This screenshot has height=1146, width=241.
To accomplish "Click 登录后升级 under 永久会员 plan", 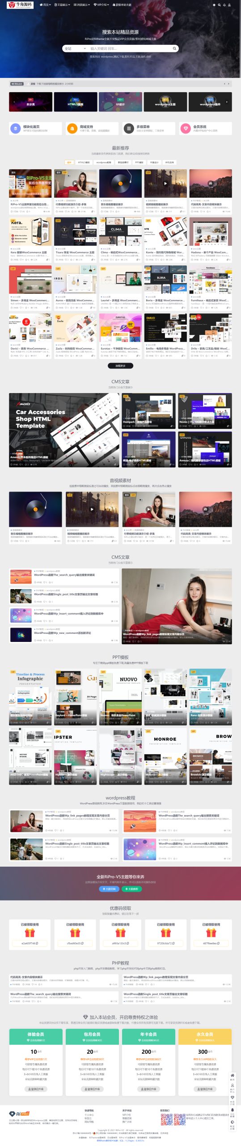I will (205, 1089).
